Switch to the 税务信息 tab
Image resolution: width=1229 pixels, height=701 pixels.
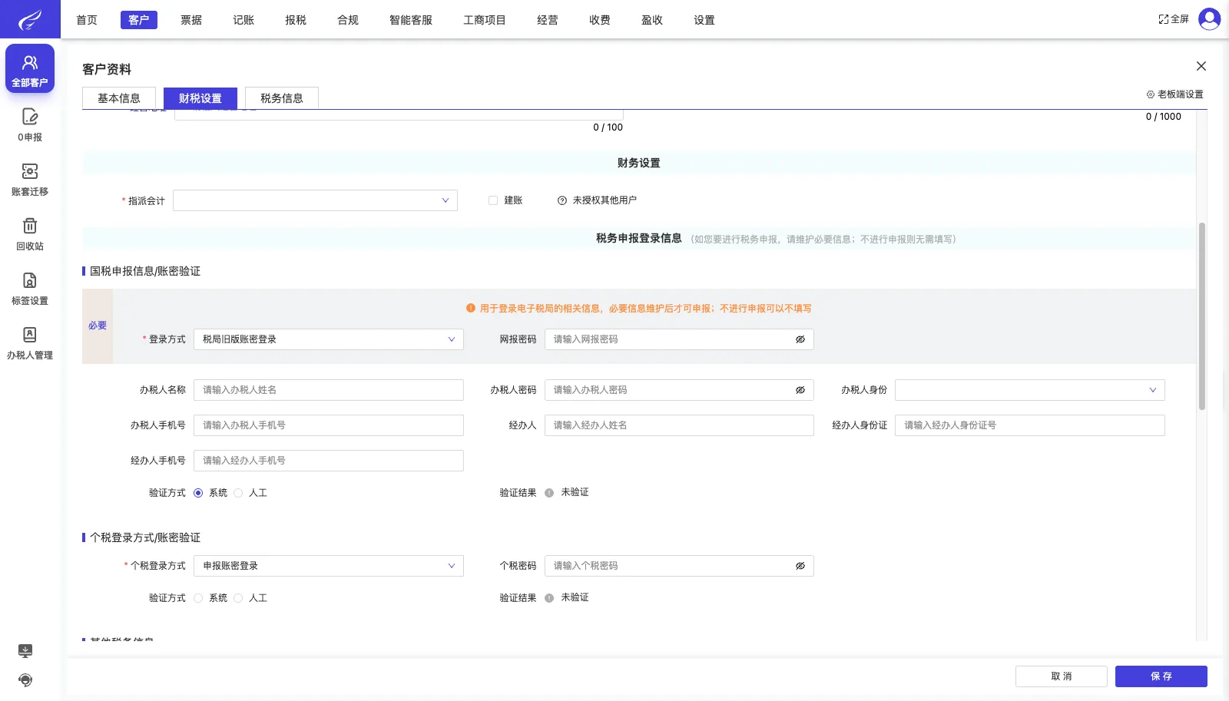[282, 98]
